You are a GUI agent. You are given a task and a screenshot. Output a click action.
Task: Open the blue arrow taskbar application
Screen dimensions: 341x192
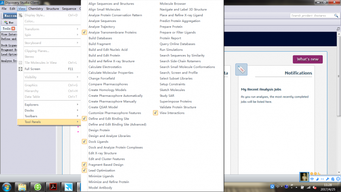(69, 187)
